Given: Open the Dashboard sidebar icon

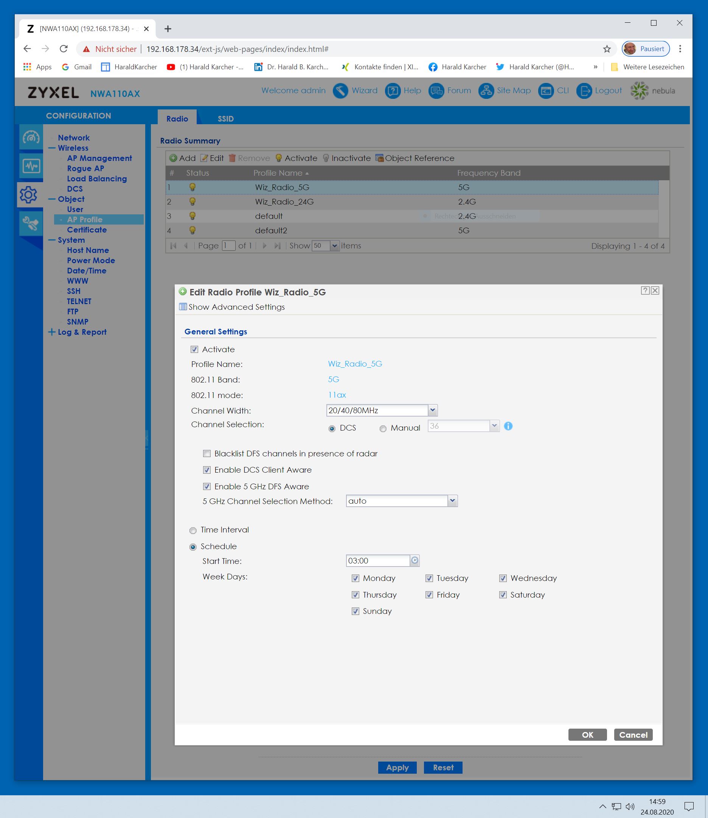Looking at the screenshot, I should [31, 137].
